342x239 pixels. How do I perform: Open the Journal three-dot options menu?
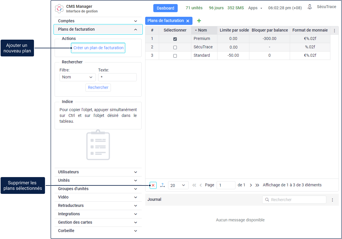[x=332, y=200]
